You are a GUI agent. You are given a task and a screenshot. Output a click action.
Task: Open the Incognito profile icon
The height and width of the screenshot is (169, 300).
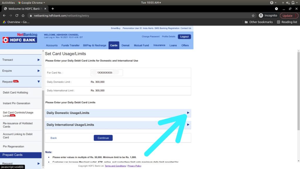tap(261, 16)
